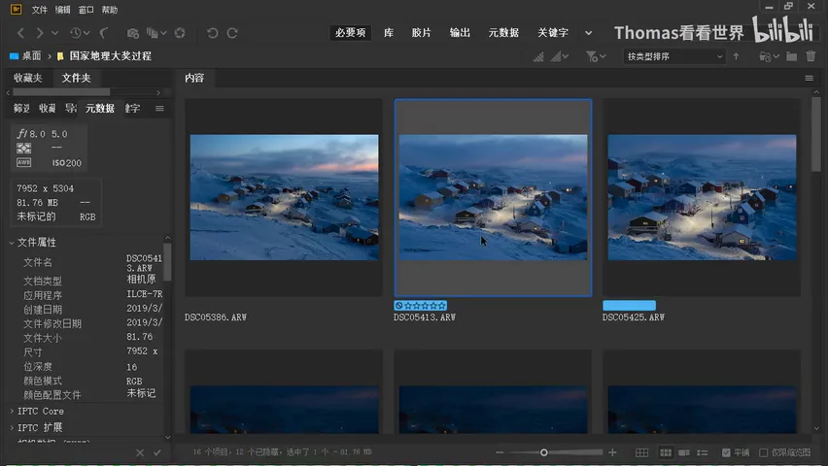This screenshot has height=466, width=828.
Task: Open more workspaces dropdown chevron
Action: [x=588, y=33]
